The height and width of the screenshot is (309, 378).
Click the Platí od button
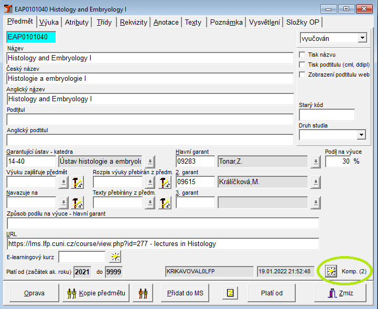[x=272, y=293]
